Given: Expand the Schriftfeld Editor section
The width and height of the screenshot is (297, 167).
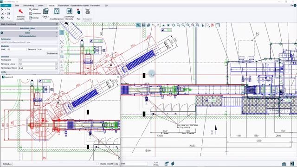Looking at the screenshot, I should 29,28.
